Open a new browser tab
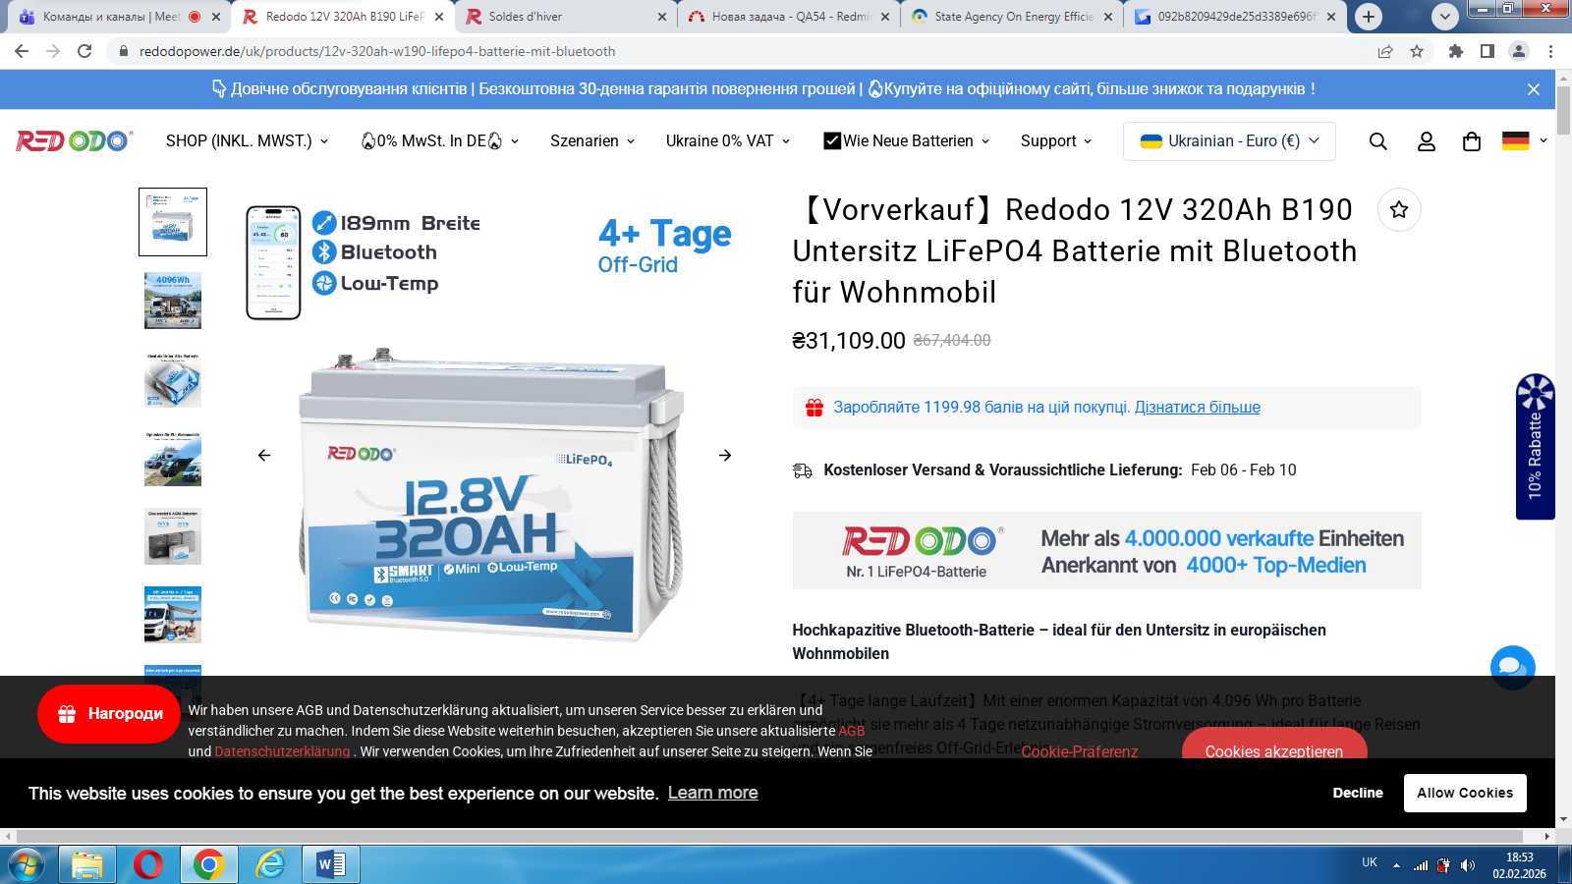Viewport: 1572px width, 884px height. point(1369,17)
